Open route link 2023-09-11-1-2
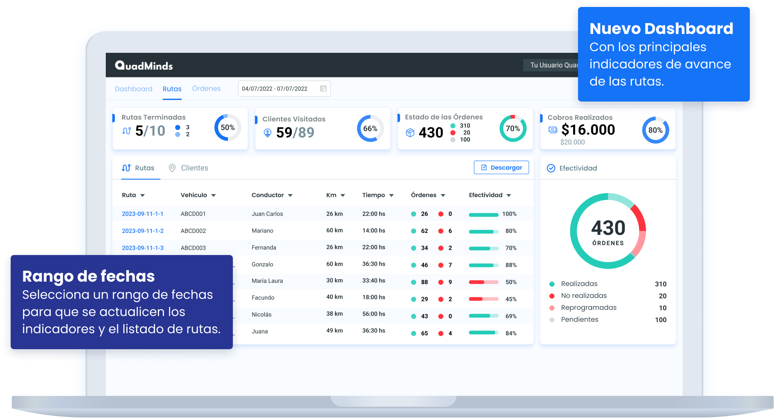This screenshot has width=774, height=420. coord(143,231)
